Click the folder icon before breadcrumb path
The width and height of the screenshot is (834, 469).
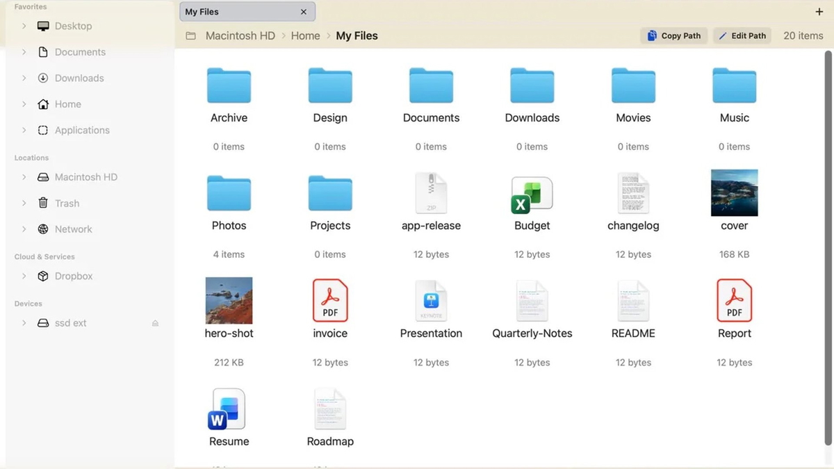190,35
